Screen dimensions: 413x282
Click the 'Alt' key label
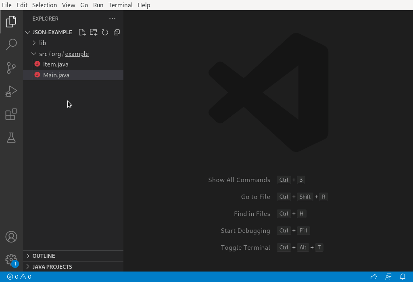pos(303,247)
